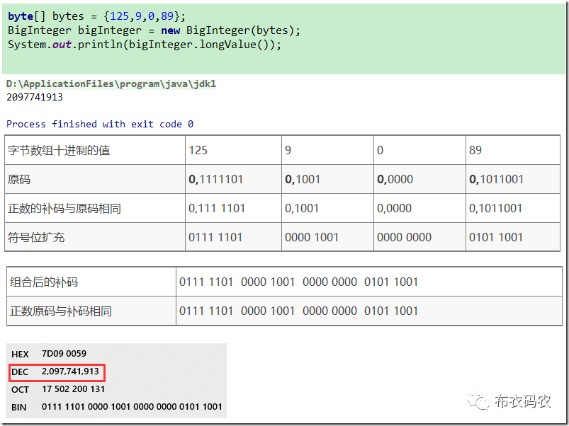
Task: Click the code line 'byte[] bytes = {125,9,0,89};'
Action: [x=96, y=16]
